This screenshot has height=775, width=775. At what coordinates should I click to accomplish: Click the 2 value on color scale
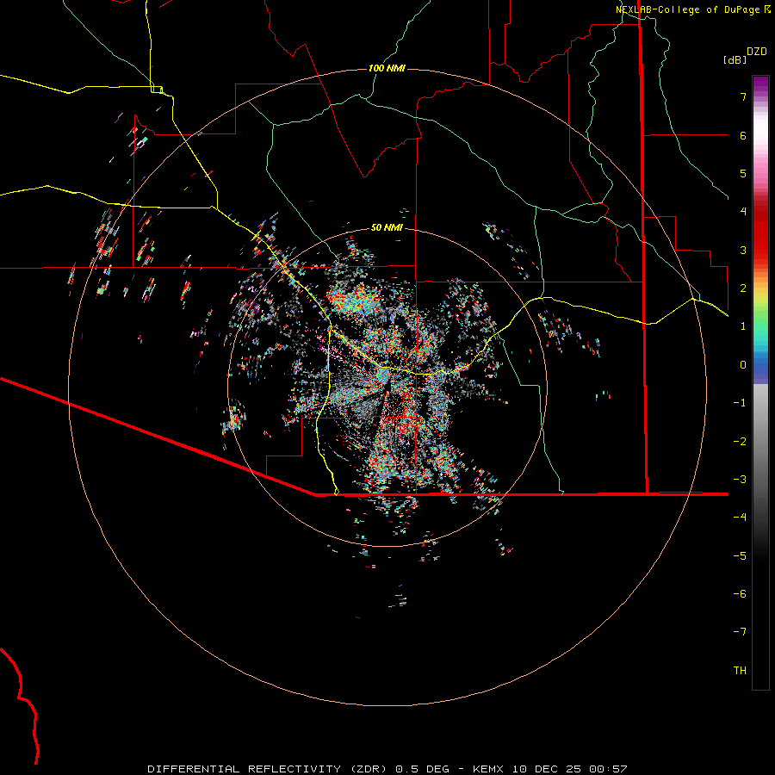(743, 288)
